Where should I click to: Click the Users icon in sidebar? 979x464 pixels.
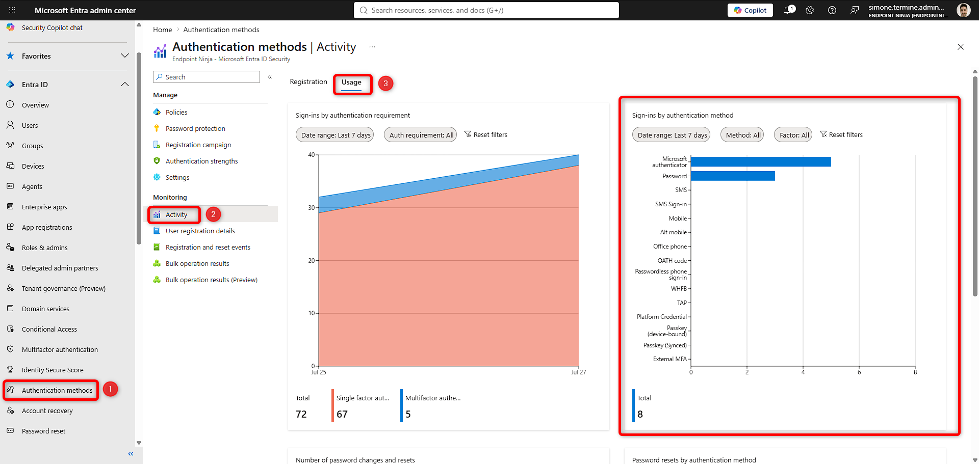tap(10, 125)
